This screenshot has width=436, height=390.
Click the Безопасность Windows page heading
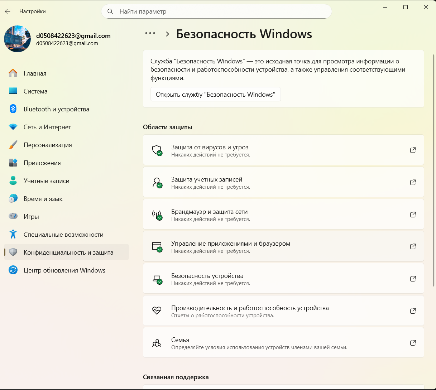tap(244, 34)
